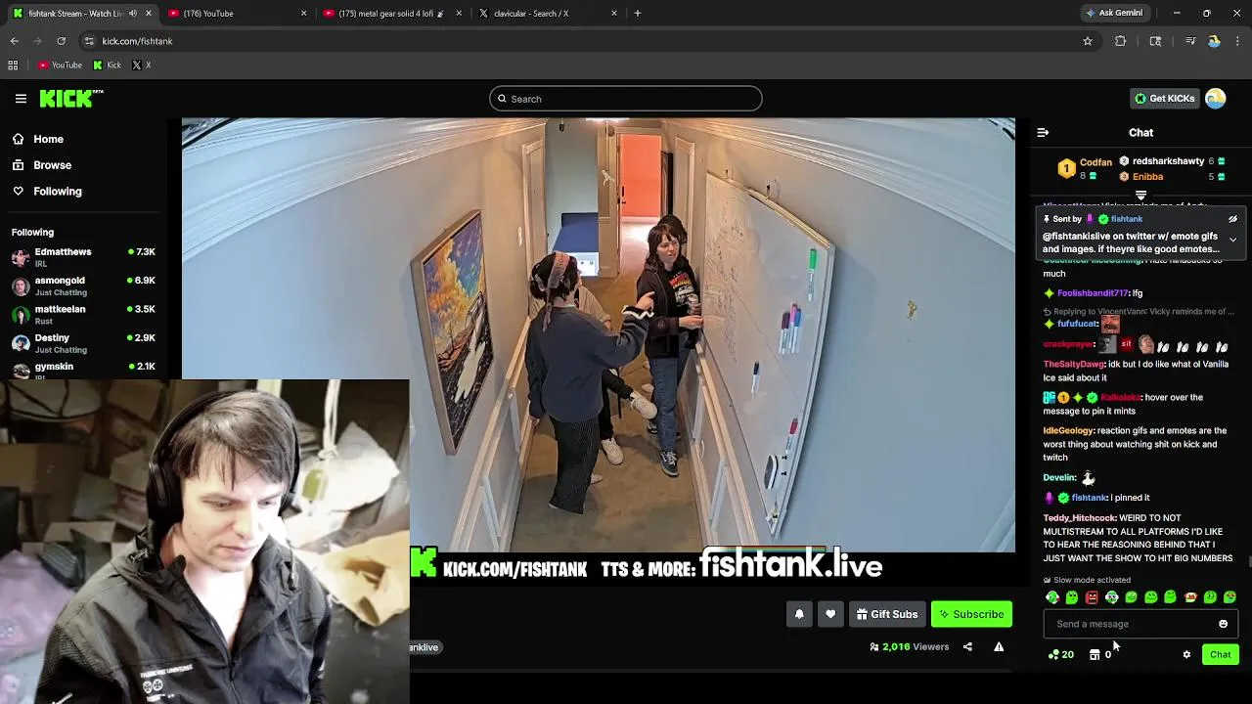Open gymskin followed channel
1252x704 pixels.
coord(84,370)
